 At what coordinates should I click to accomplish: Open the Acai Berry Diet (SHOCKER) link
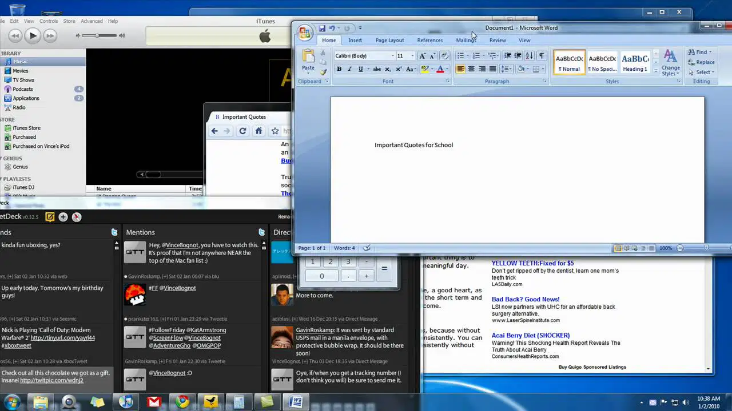pos(531,336)
